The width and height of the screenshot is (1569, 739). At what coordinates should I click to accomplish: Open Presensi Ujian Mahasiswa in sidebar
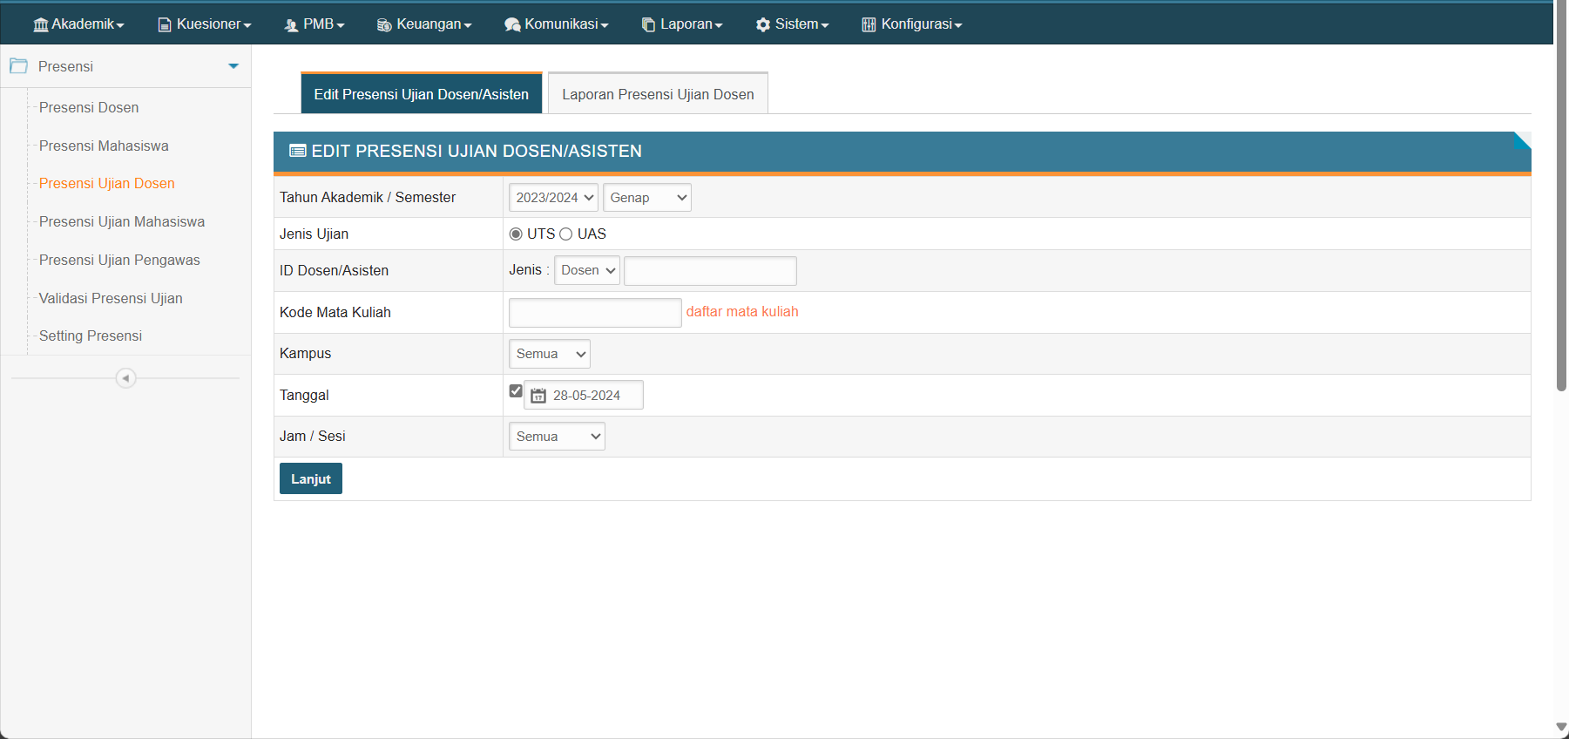tap(122, 222)
